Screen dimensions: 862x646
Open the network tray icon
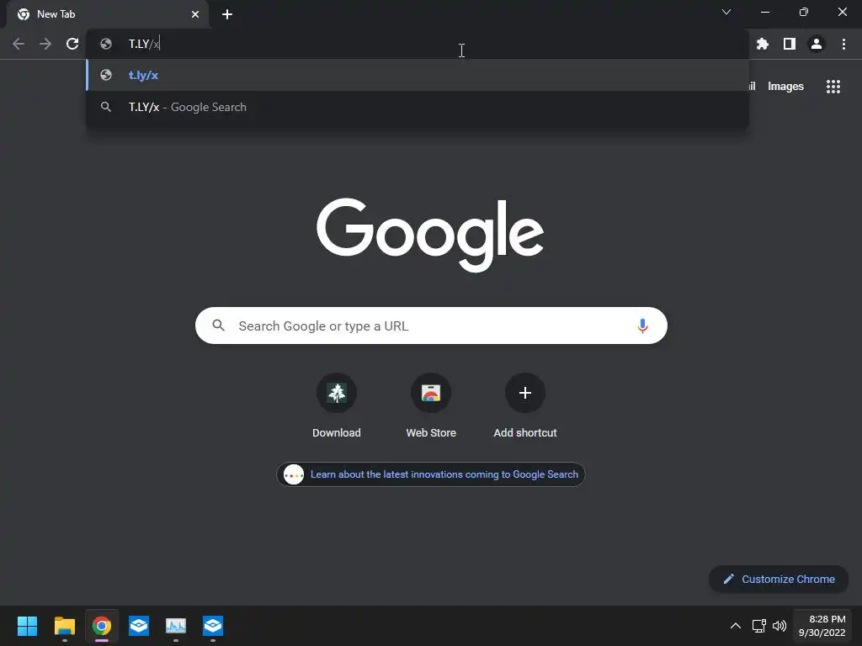(759, 626)
